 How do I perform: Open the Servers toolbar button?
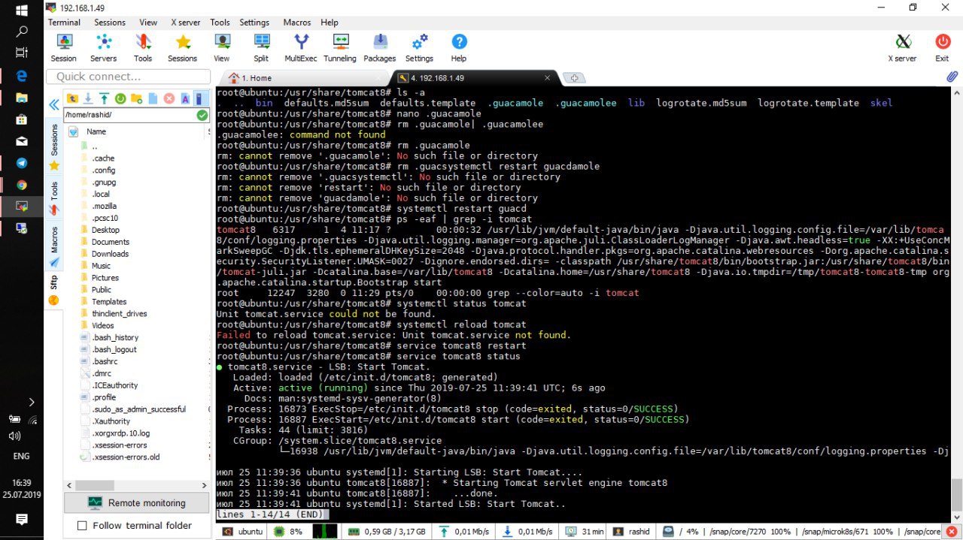(104, 48)
